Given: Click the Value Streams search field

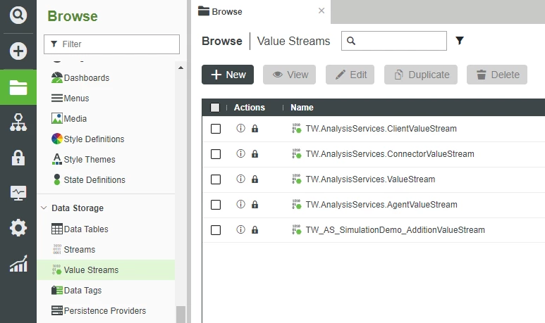Looking at the screenshot, I should tap(394, 41).
